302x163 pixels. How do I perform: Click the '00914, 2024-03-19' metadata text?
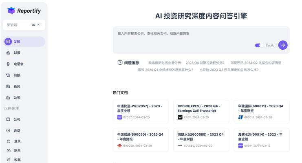[257, 145]
